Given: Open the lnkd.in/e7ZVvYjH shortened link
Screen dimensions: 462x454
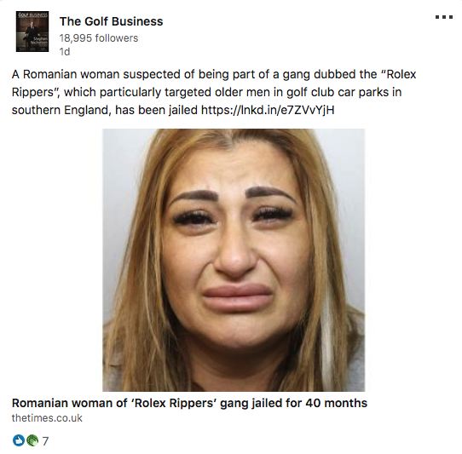Looking at the screenshot, I should pyautogui.click(x=268, y=110).
